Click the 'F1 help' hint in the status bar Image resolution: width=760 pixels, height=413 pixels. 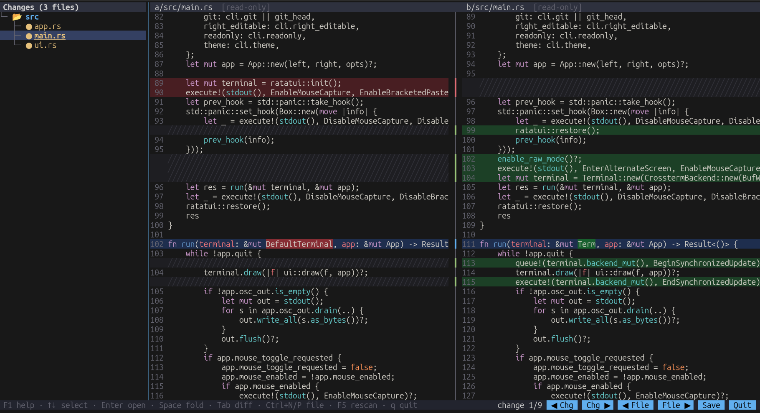[19, 405]
